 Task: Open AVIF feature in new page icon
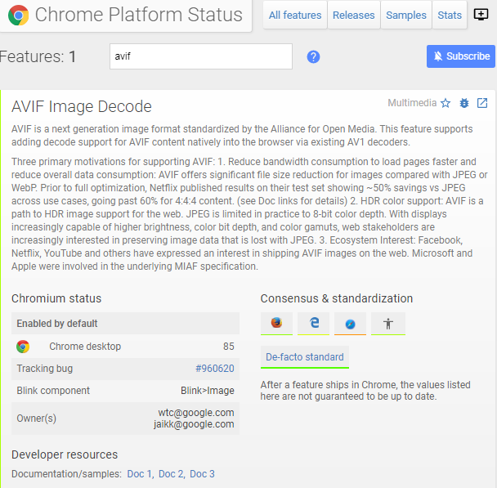click(x=482, y=103)
